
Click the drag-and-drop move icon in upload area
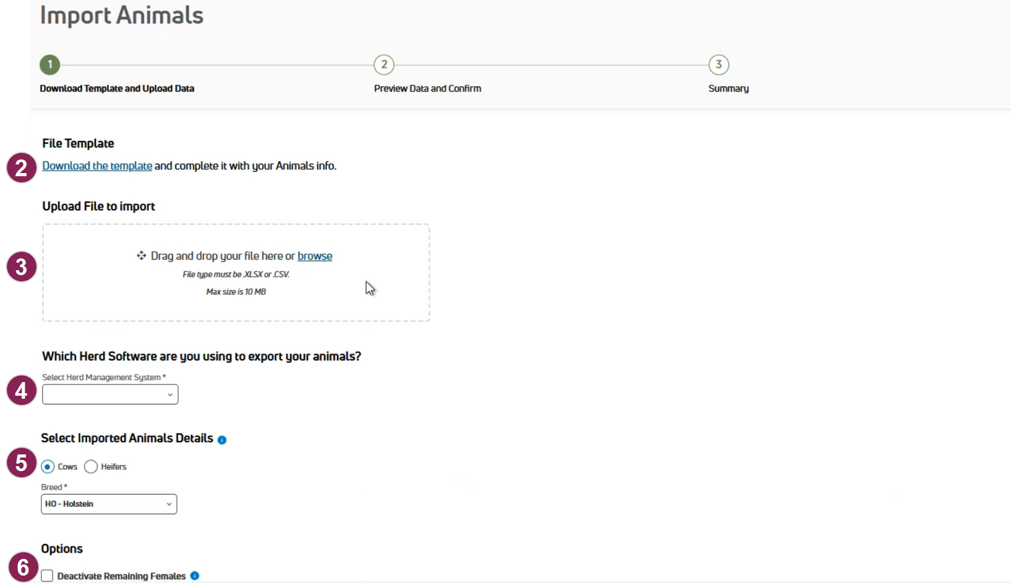click(x=142, y=256)
